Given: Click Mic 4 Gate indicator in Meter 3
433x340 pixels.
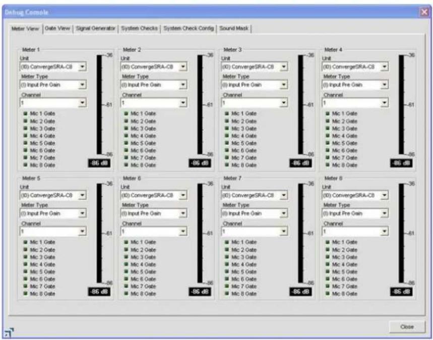Looking at the screenshot, I should point(227,136).
